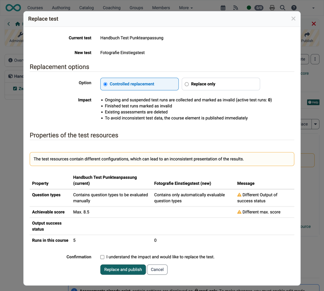
Task: Open the RSS subscriptions icon
Action: (x=236, y=8)
